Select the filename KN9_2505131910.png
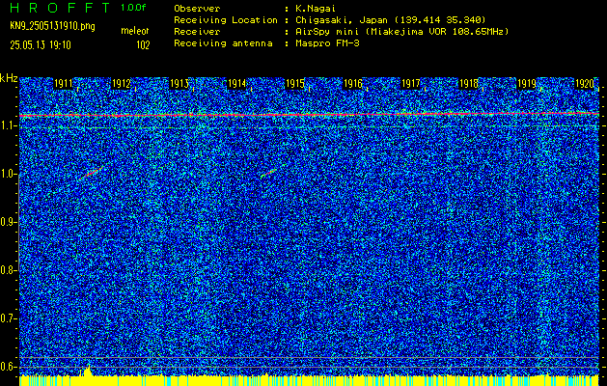The width and height of the screenshot is (607, 386). pos(53,26)
